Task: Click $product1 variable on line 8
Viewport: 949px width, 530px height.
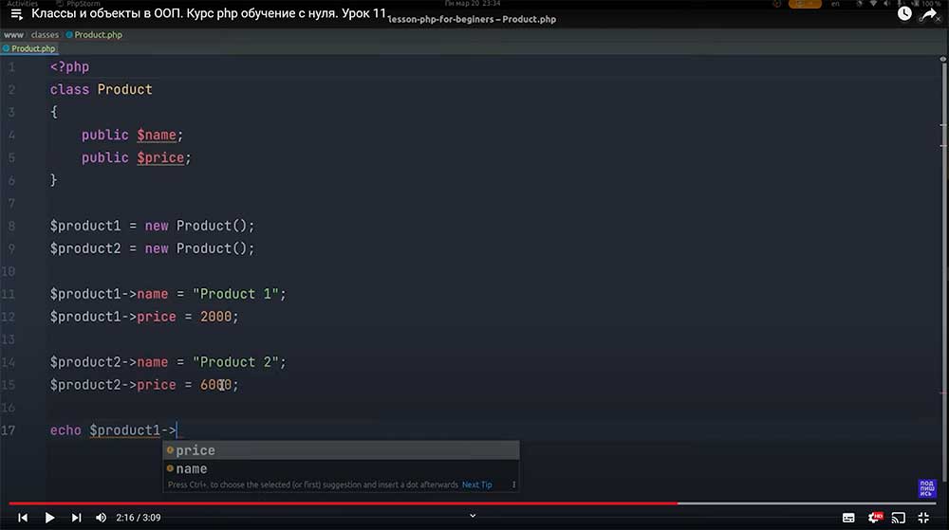Action: coord(85,226)
